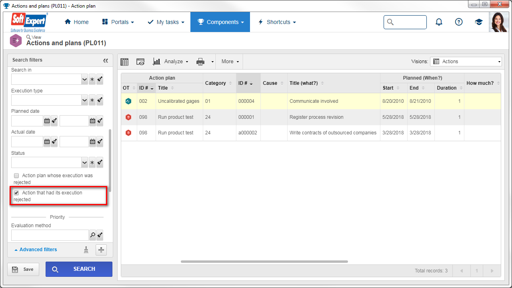512x288 pixels.
Task: Add a filter with plus button
Action: coord(101,250)
